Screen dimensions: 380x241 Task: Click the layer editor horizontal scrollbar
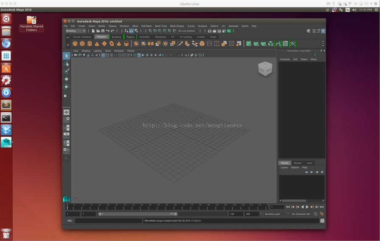(x=294, y=201)
